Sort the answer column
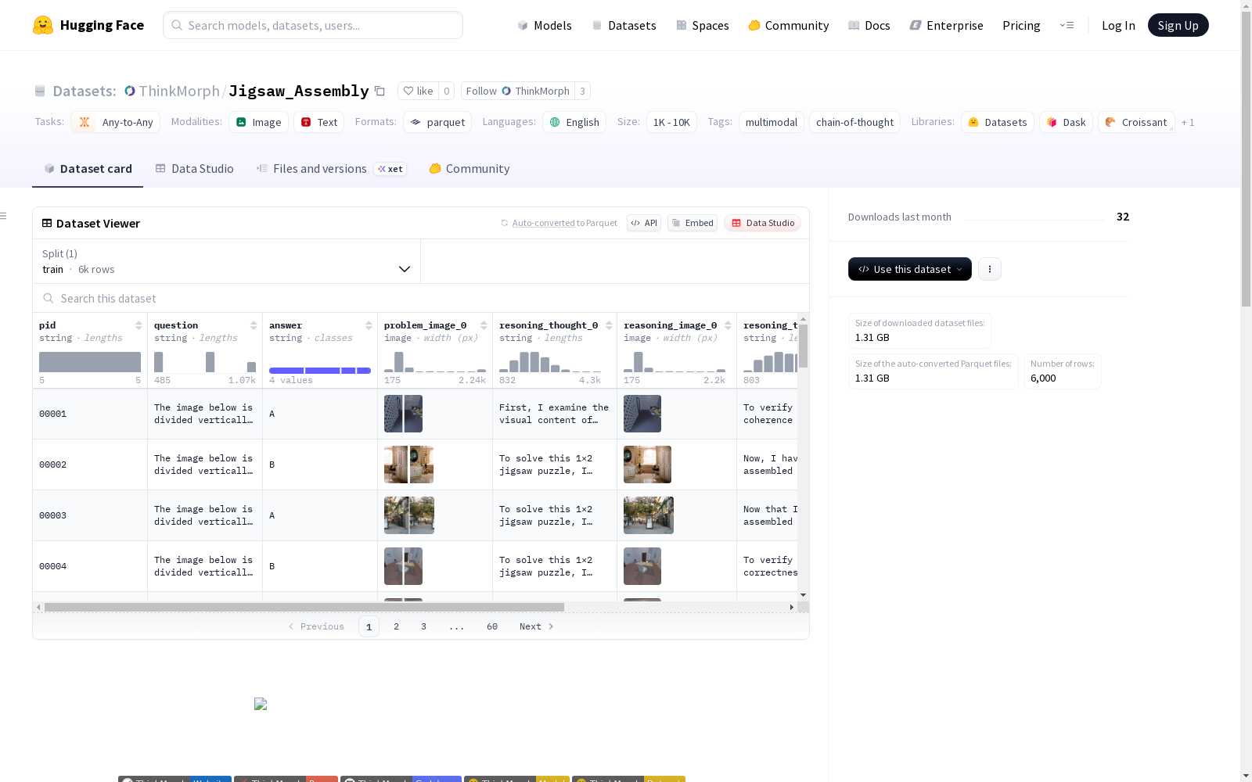Viewport: 1252px width, 782px height. click(369, 325)
